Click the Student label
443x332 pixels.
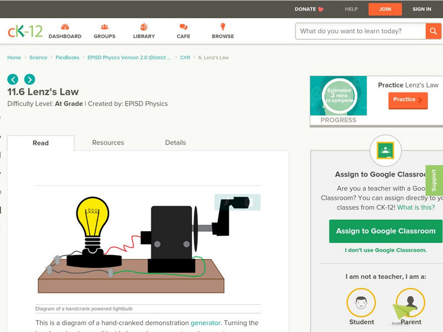(362, 322)
